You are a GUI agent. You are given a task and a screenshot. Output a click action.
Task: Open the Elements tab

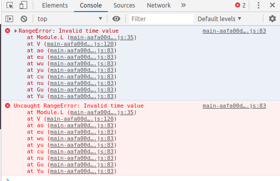[55, 6]
